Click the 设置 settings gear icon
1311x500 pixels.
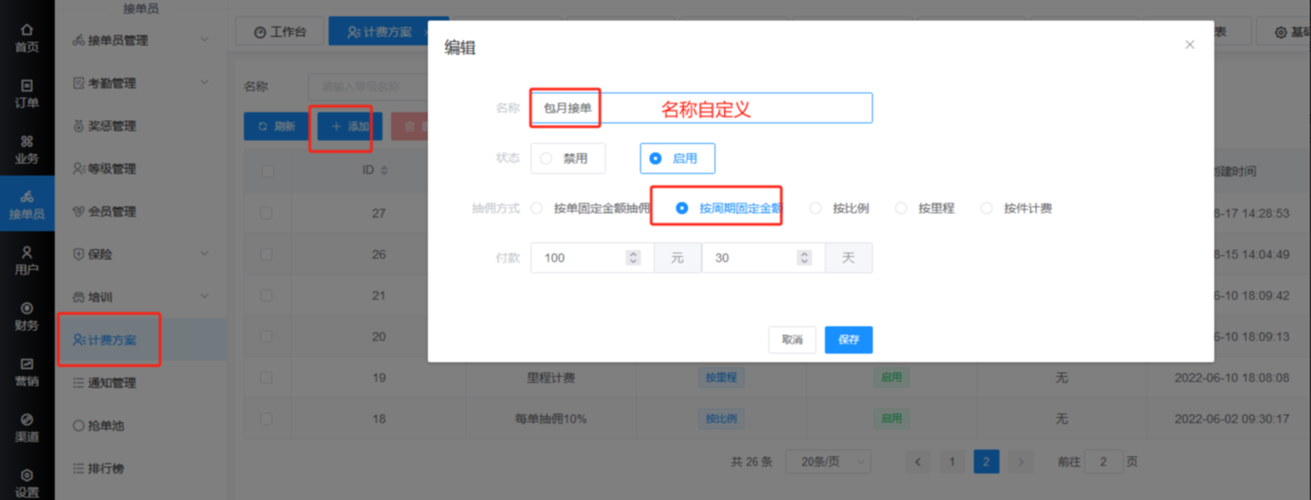point(27,476)
